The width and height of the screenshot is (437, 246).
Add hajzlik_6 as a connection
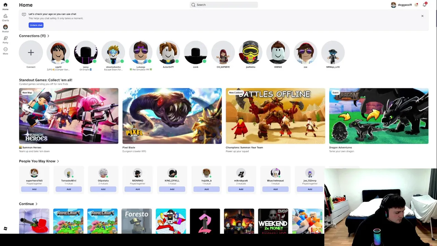coord(207,189)
